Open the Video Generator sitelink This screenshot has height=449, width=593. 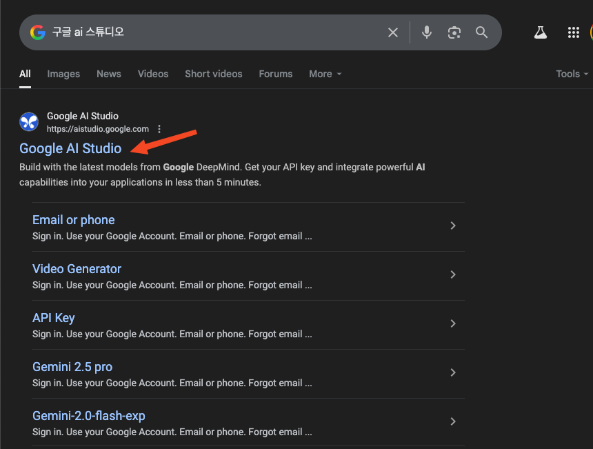coord(77,269)
